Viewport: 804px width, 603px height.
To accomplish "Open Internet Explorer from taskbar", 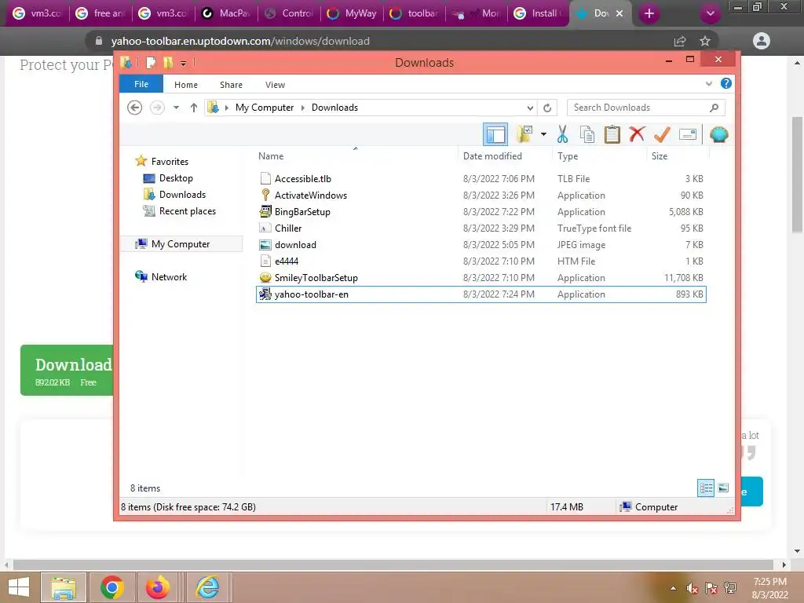I will [x=207, y=587].
